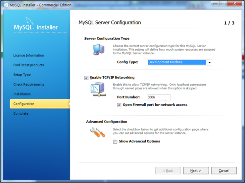Close the MySQL Installer window
The image size is (245, 183).
click(235, 3)
